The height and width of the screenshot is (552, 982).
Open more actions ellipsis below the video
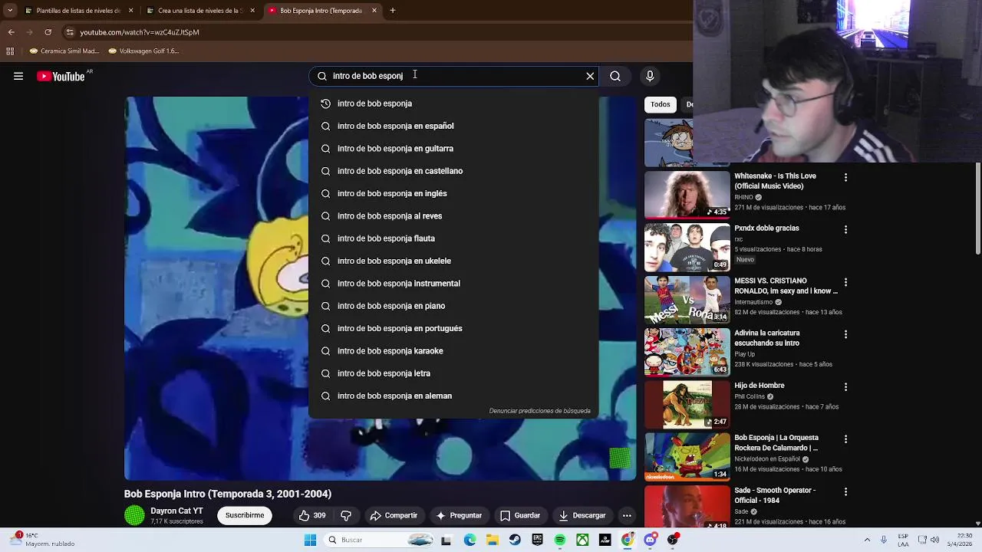627,515
